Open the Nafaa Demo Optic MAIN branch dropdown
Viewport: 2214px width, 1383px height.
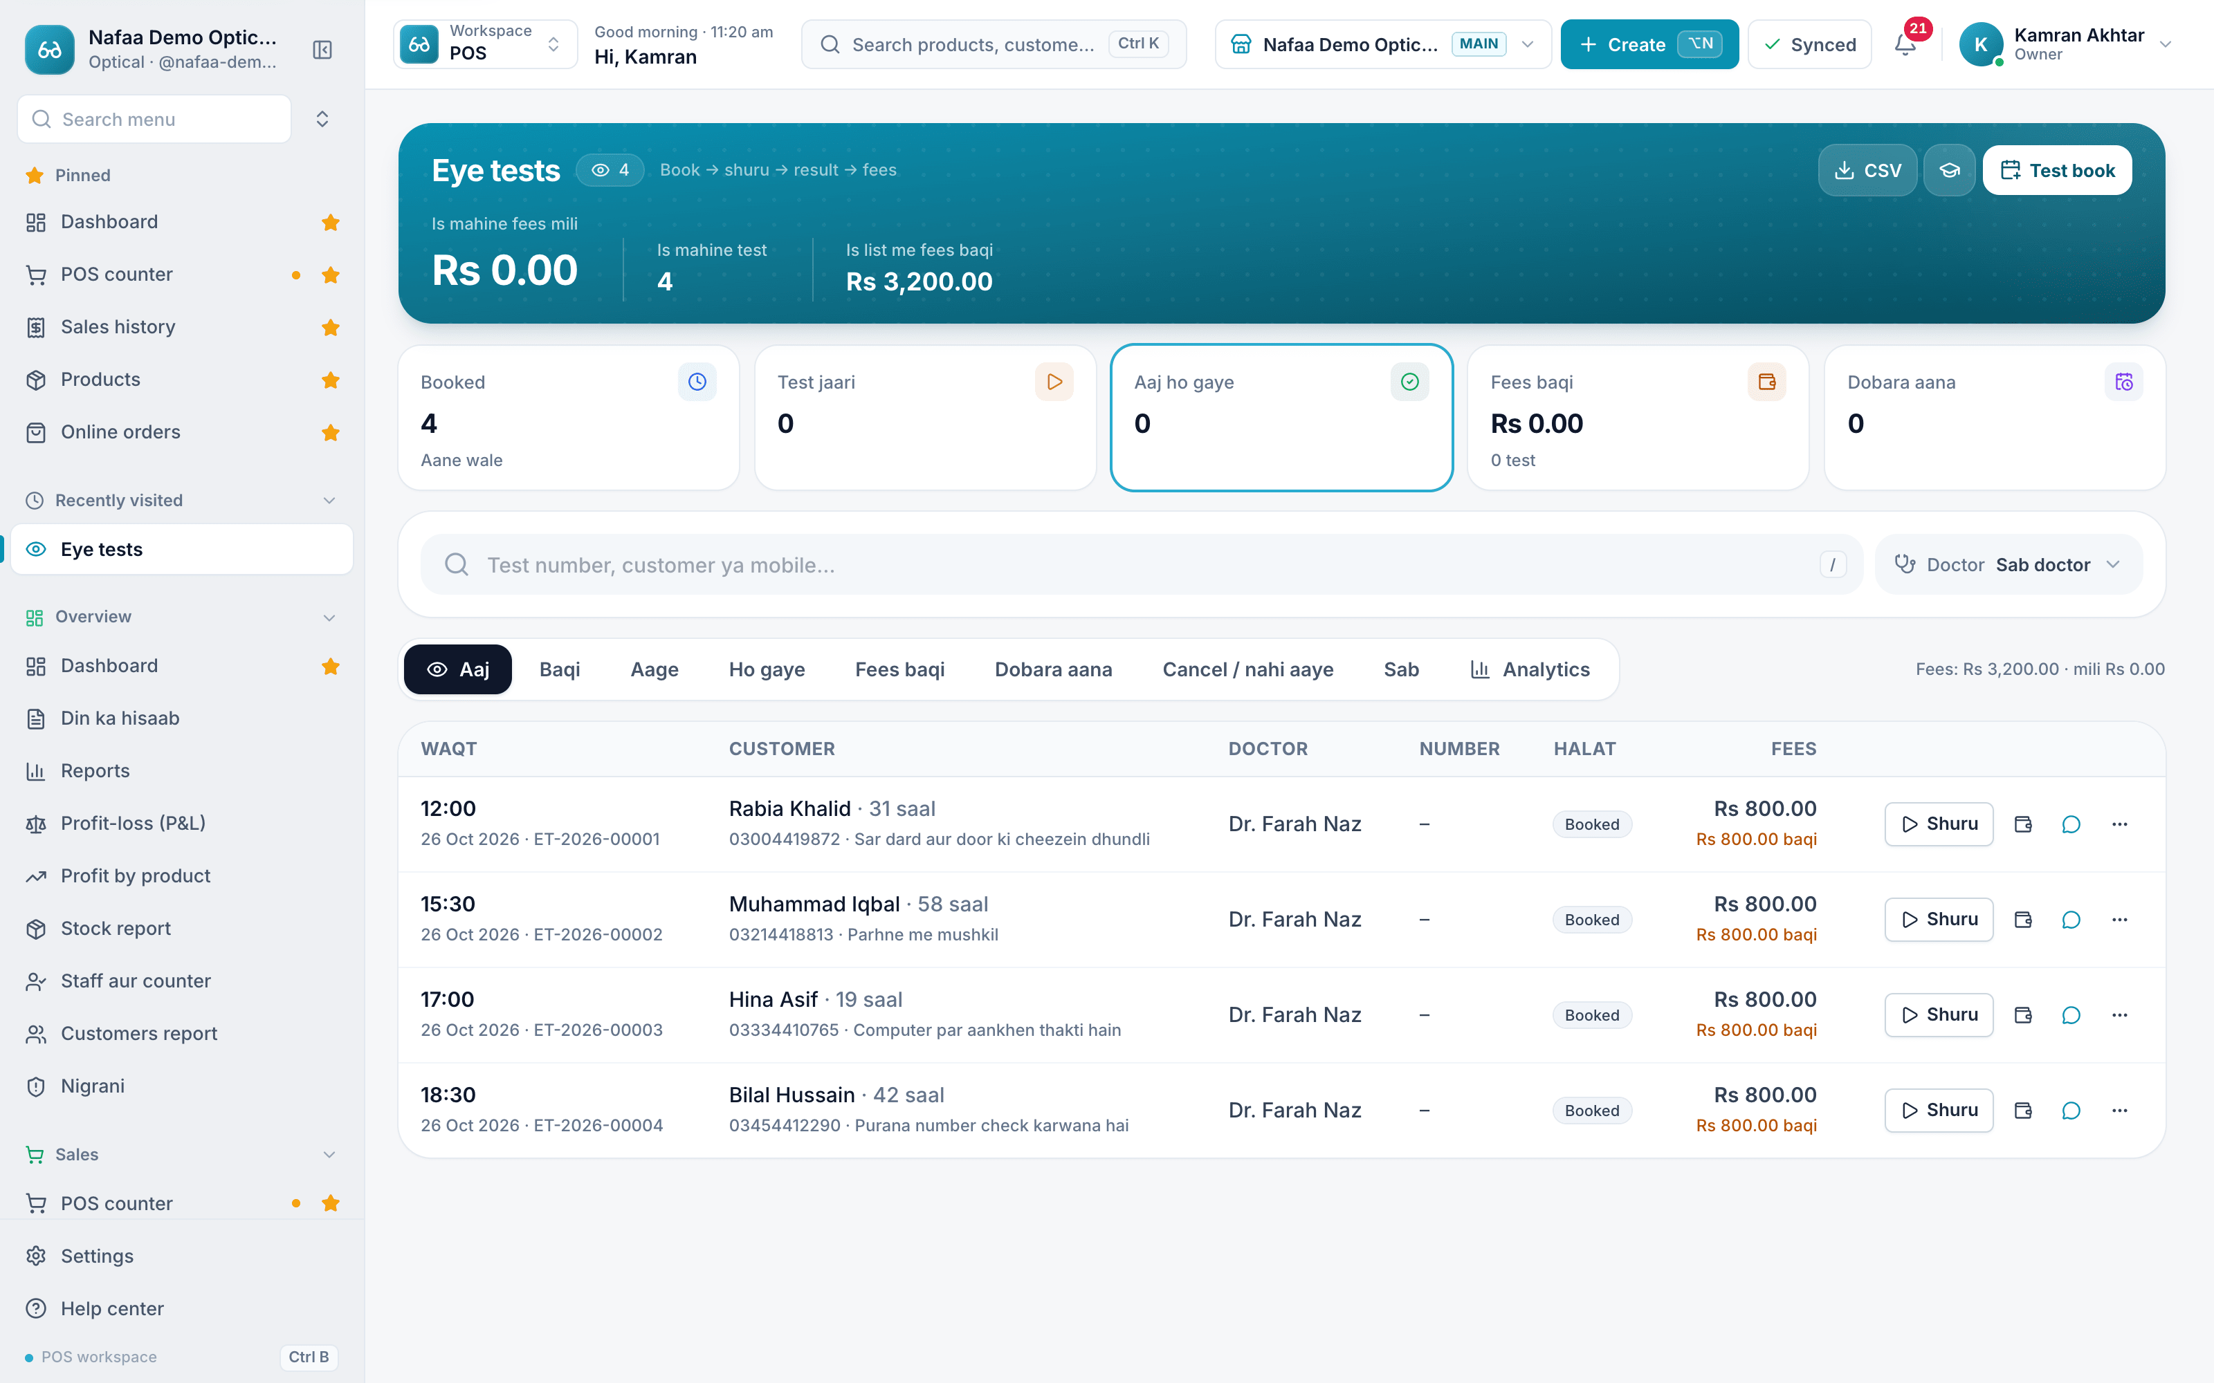[1382, 44]
